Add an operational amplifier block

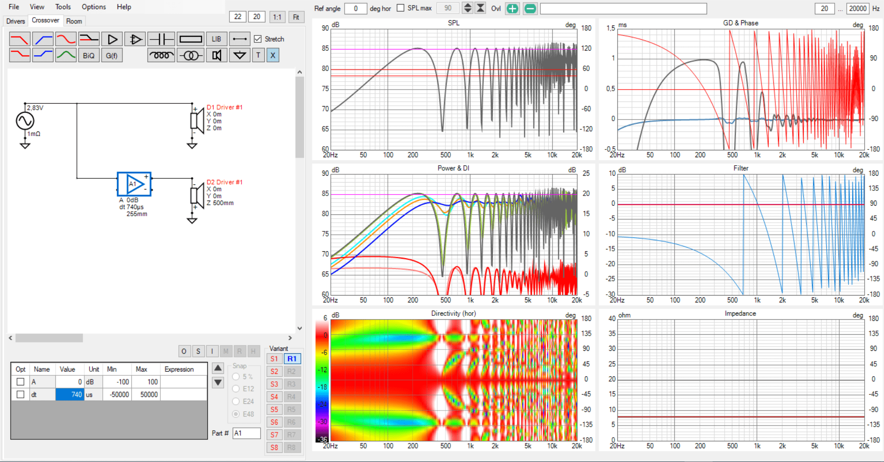click(135, 39)
